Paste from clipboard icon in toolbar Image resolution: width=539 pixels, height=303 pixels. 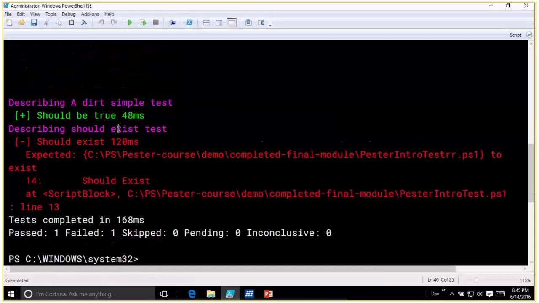click(x=72, y=23)
